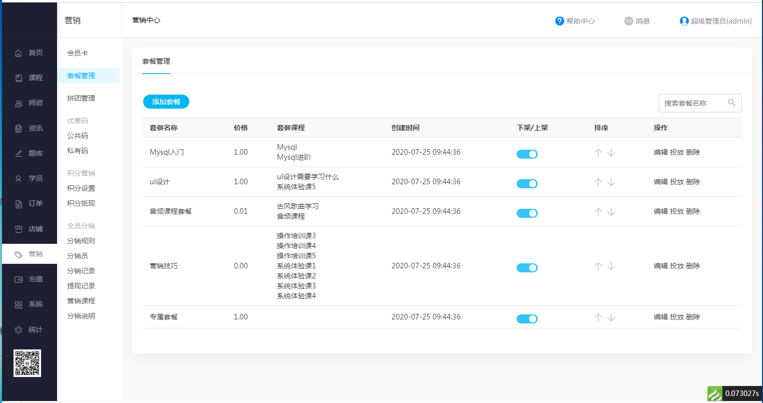
Task: Click the help center question mark icon
Action: [560, 21]
